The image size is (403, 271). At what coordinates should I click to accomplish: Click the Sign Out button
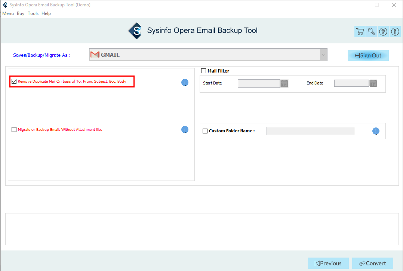tap(368, 55)
